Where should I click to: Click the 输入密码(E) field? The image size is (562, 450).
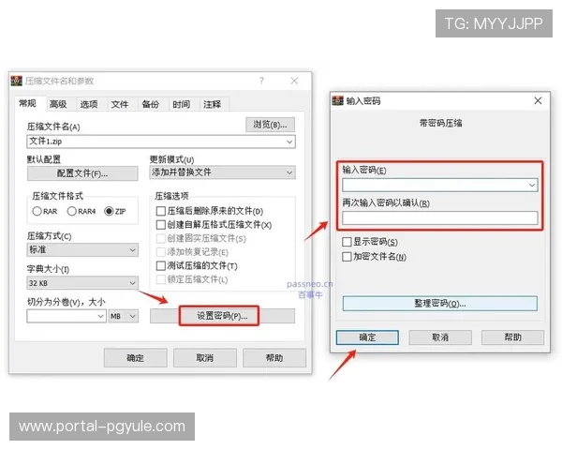pyautogui.click(x=440, y=186)
